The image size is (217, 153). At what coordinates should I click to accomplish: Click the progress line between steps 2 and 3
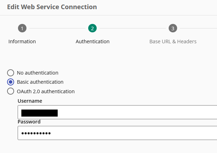(133, 28)
